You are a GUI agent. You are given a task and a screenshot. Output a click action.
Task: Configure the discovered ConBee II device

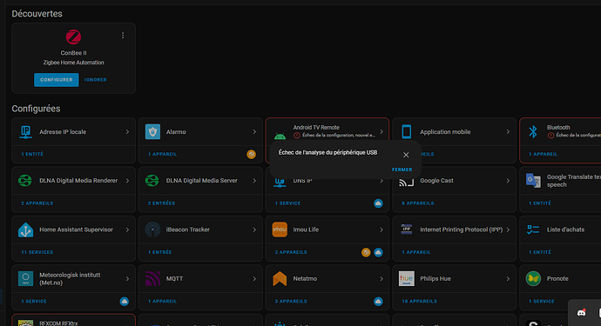57,80
